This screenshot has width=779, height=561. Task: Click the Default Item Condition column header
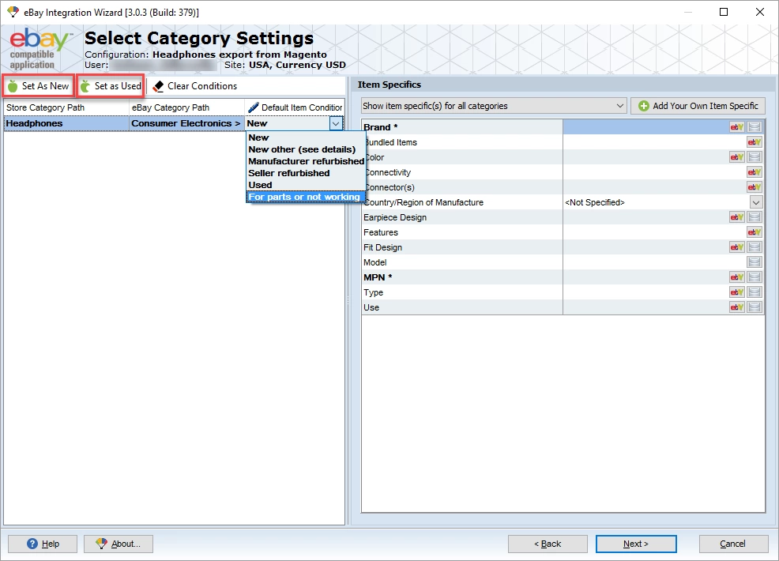295,107
